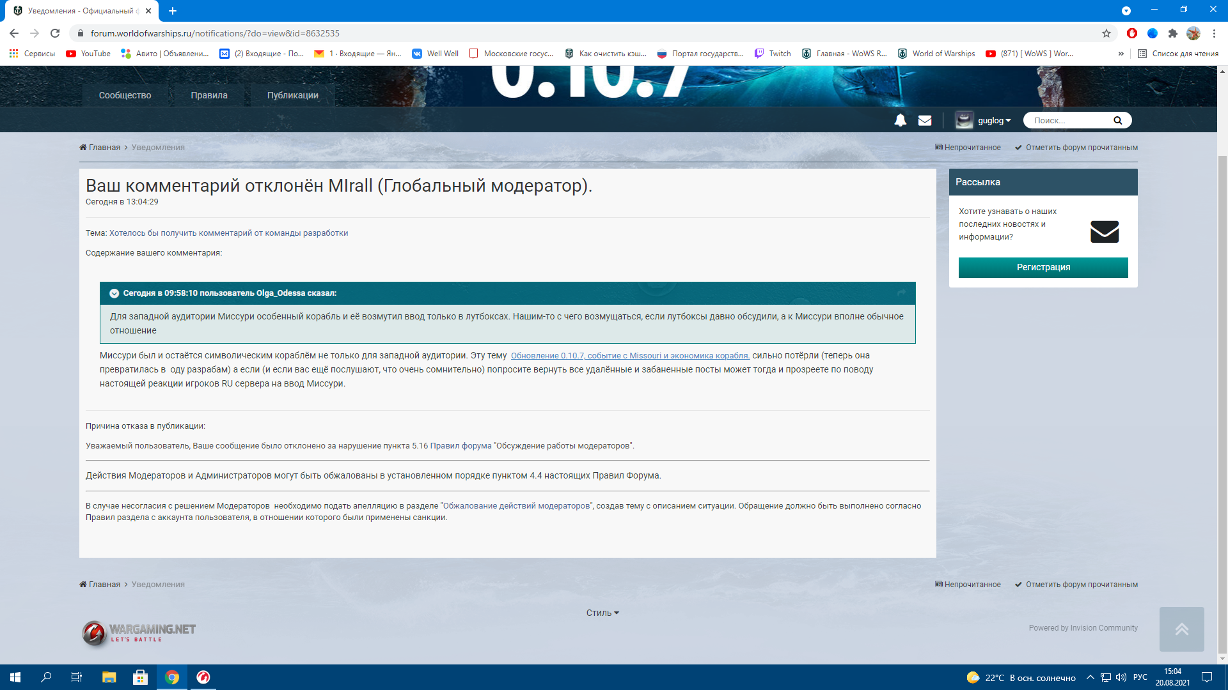Open the Сообщество menu
The height and width of the screenshot is (690, 1228).
(x=125, y=95)
